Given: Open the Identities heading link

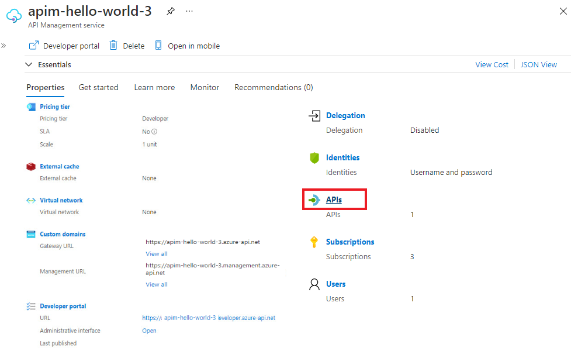Looking at the screenshot, I should tap(342, 157).
